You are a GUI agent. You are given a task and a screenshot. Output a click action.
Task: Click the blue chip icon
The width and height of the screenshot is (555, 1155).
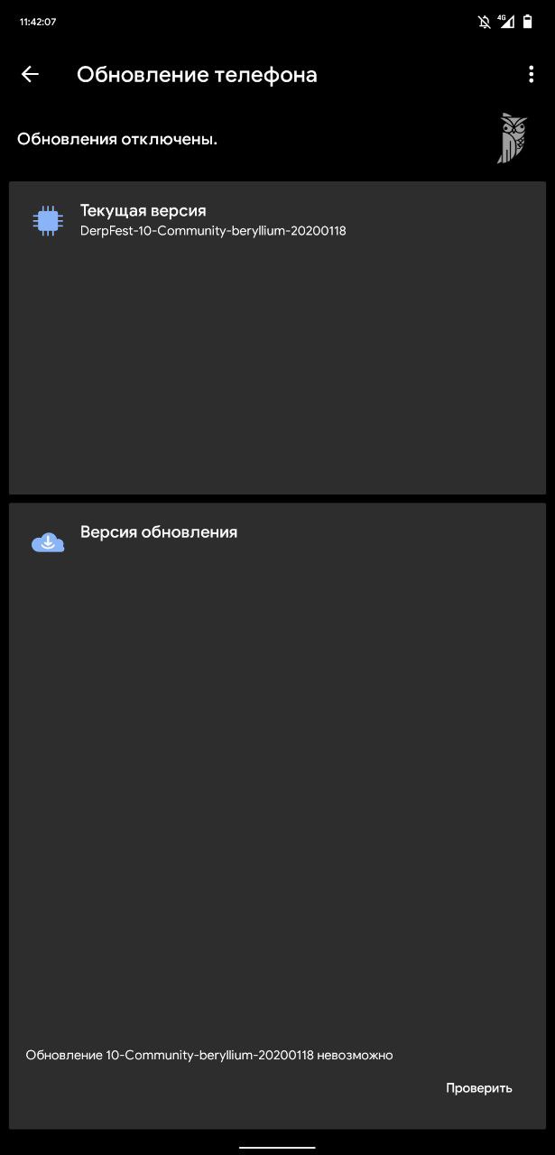pos(48,220)
